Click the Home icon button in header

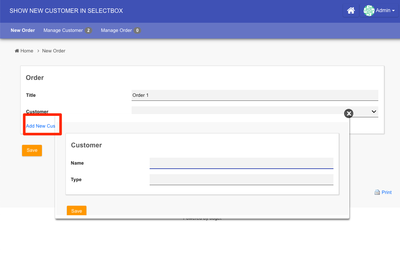[x=351, y=11]
